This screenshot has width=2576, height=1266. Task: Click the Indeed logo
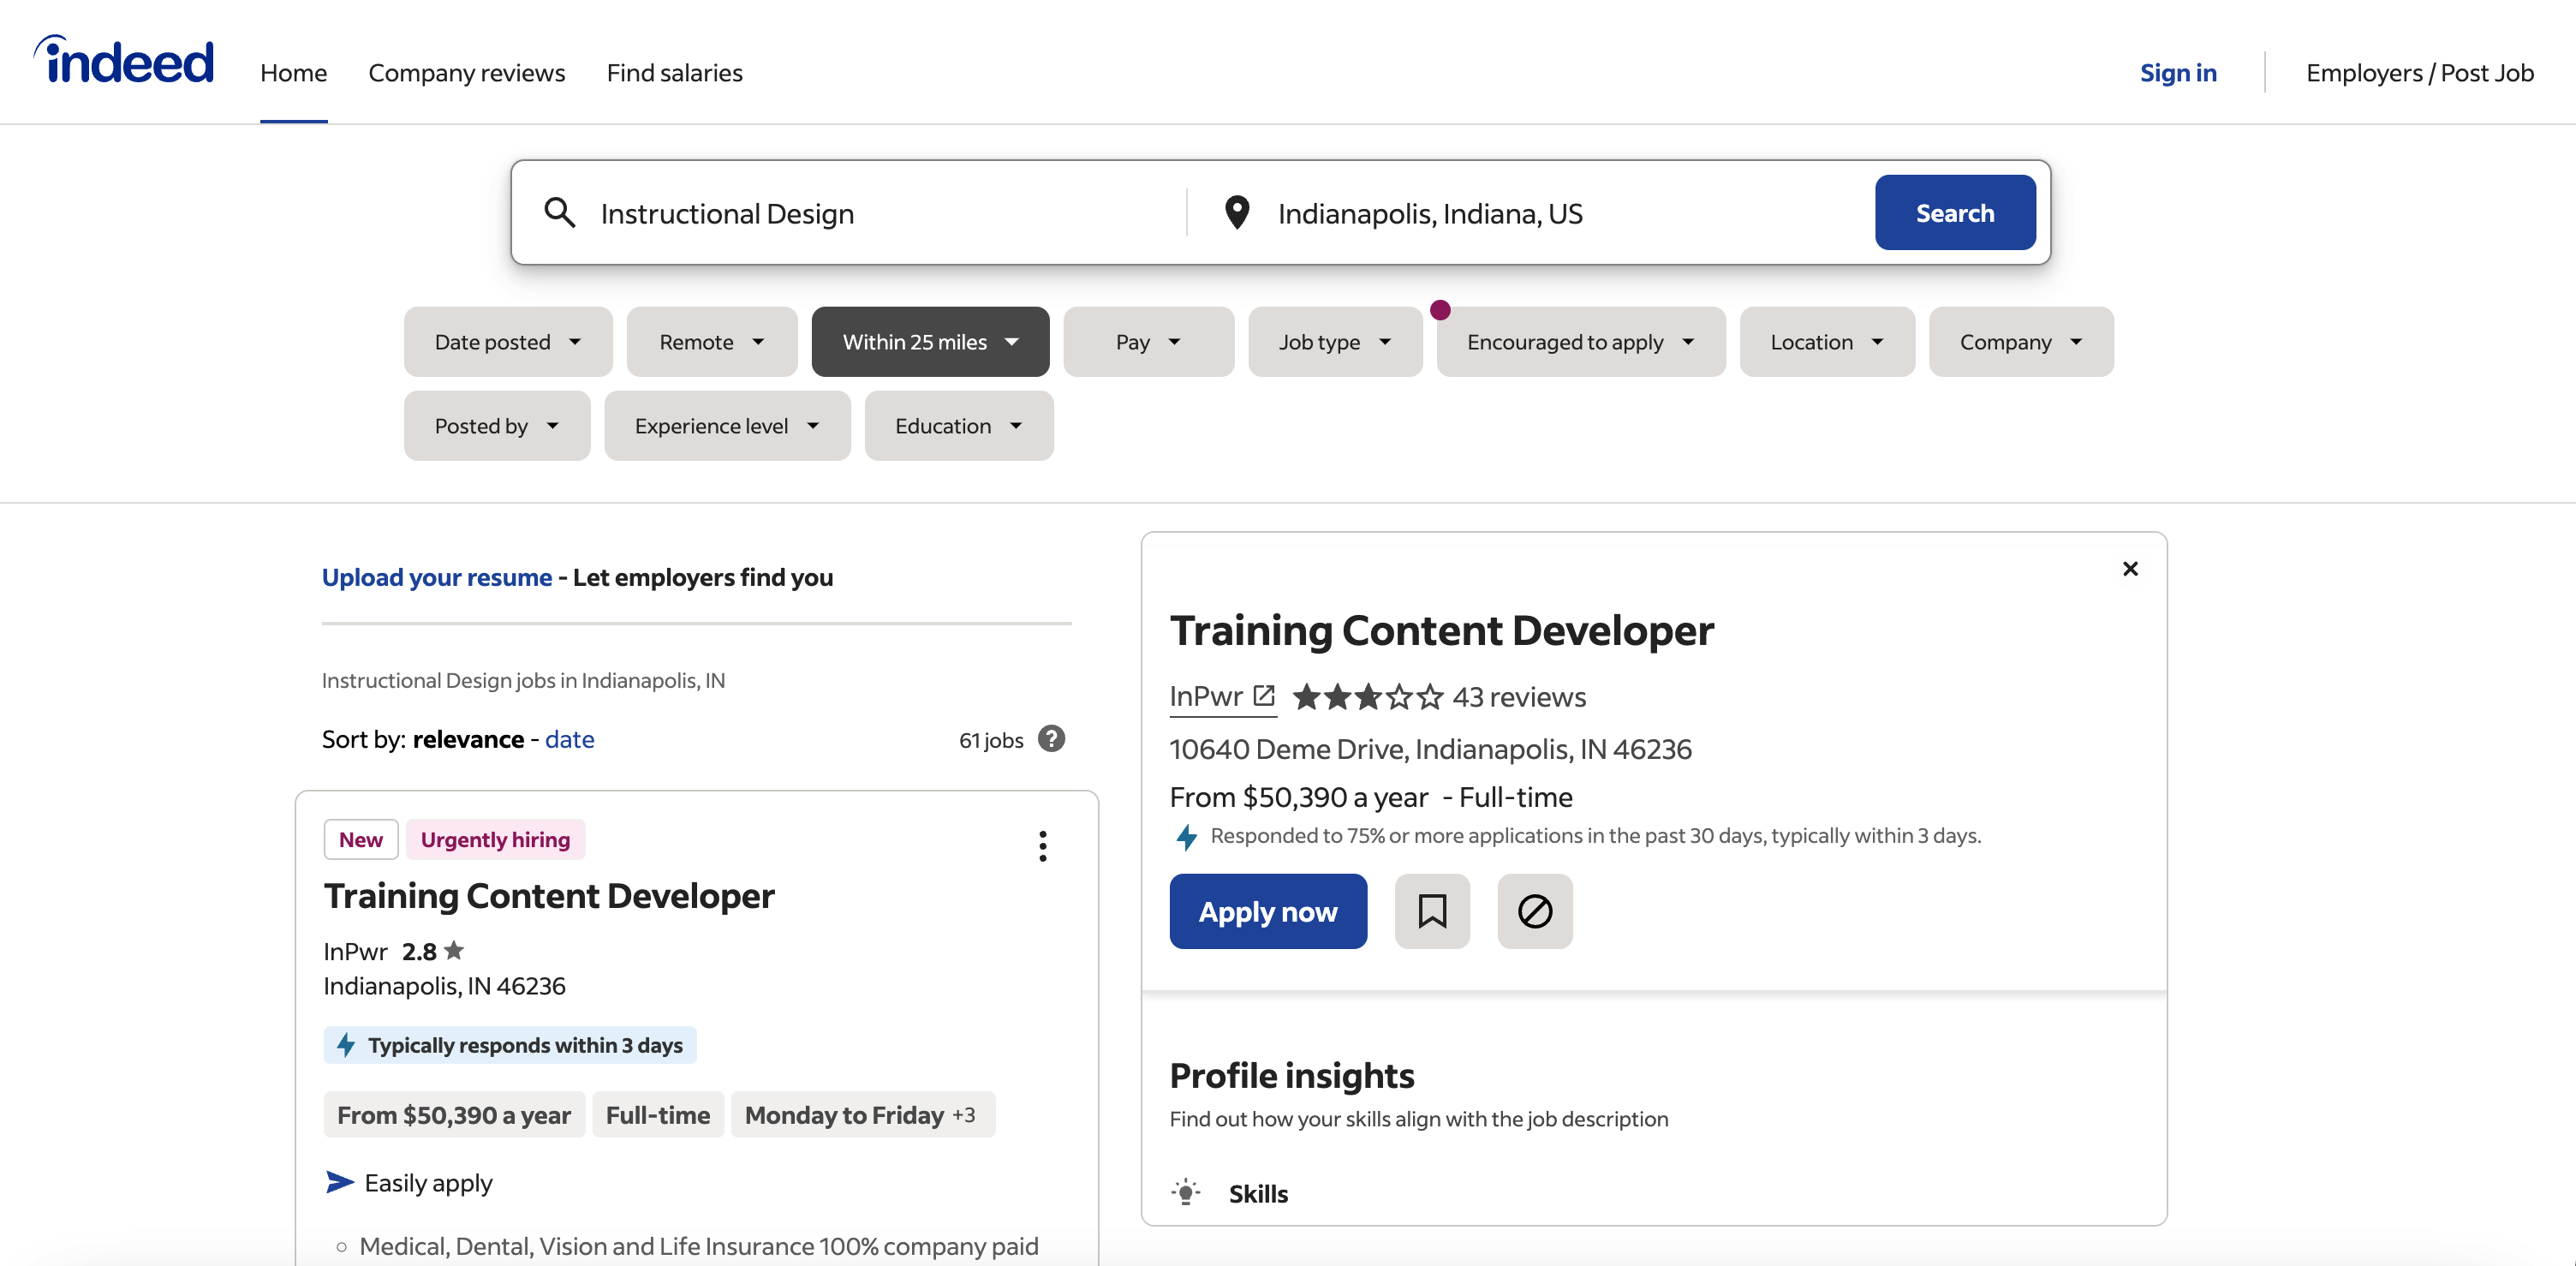coord(124,60)
